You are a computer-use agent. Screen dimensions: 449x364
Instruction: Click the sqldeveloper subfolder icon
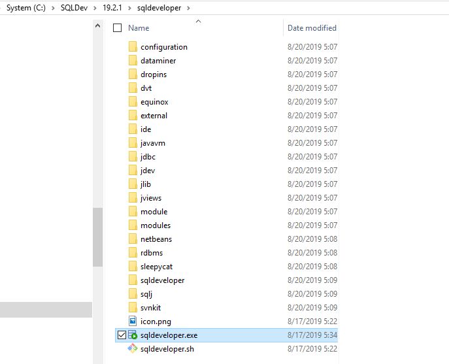pyautogui.click(x=133, y=280)
